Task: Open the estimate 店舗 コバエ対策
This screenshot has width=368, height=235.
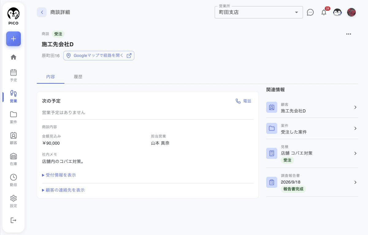Action: pyautogui.click(x=312, y=153)
